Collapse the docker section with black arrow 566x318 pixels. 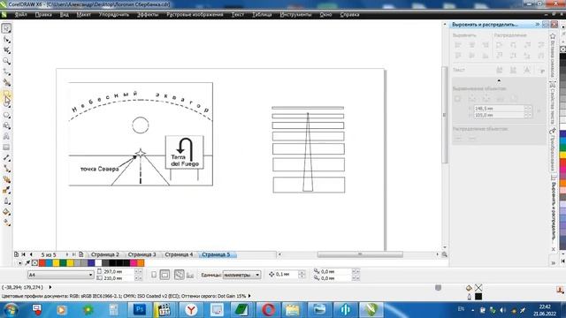pos(499,80)
